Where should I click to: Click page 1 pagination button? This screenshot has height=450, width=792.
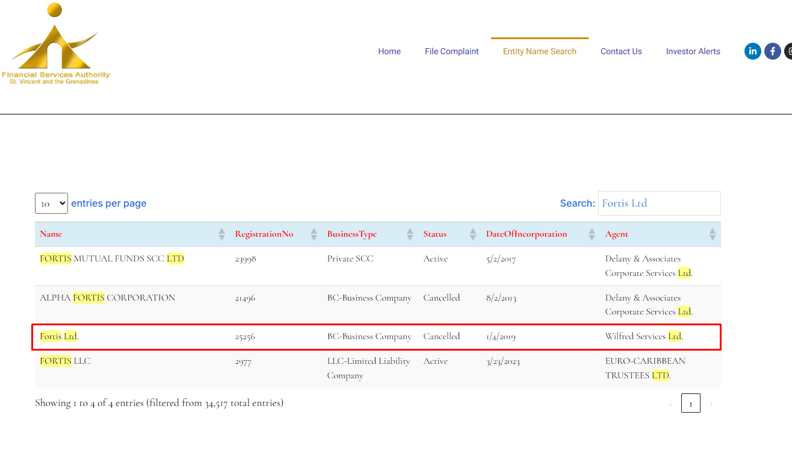[x=690, y=403]
